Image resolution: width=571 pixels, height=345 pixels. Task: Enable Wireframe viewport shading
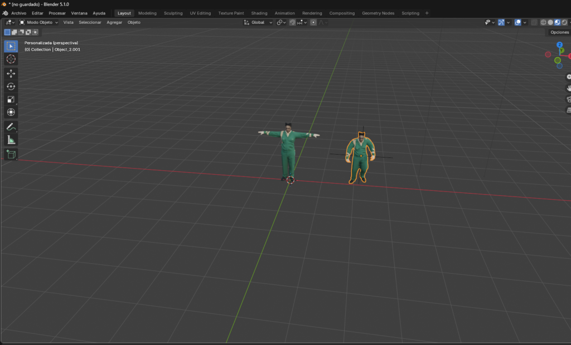544,22
